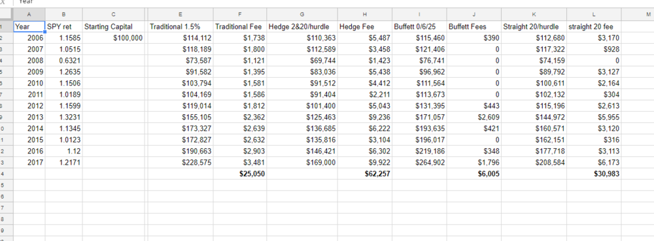The image size is (654, 241).
Task: Select the $169,000 Hedge cell
Action: (302, 163)
